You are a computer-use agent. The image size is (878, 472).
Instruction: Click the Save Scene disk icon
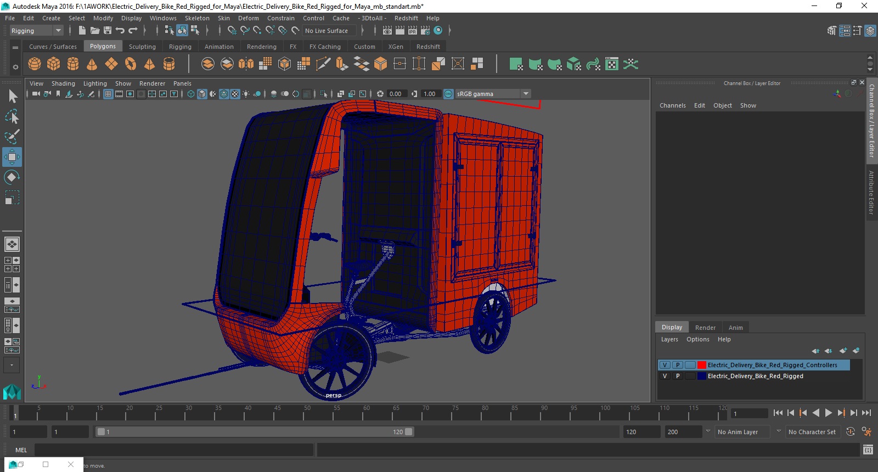point(108,31)
